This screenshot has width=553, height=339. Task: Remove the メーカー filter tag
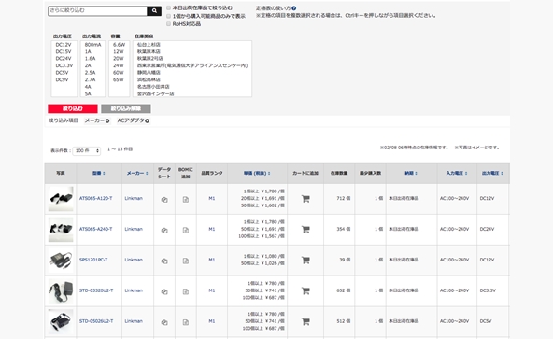107,121
